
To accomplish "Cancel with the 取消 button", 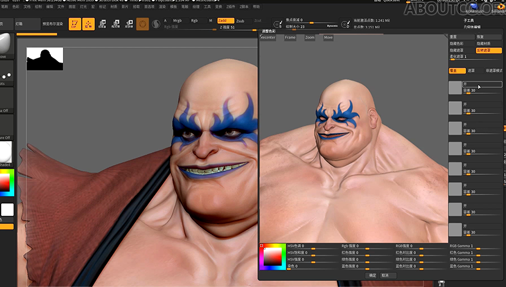I will click(388, 275).
